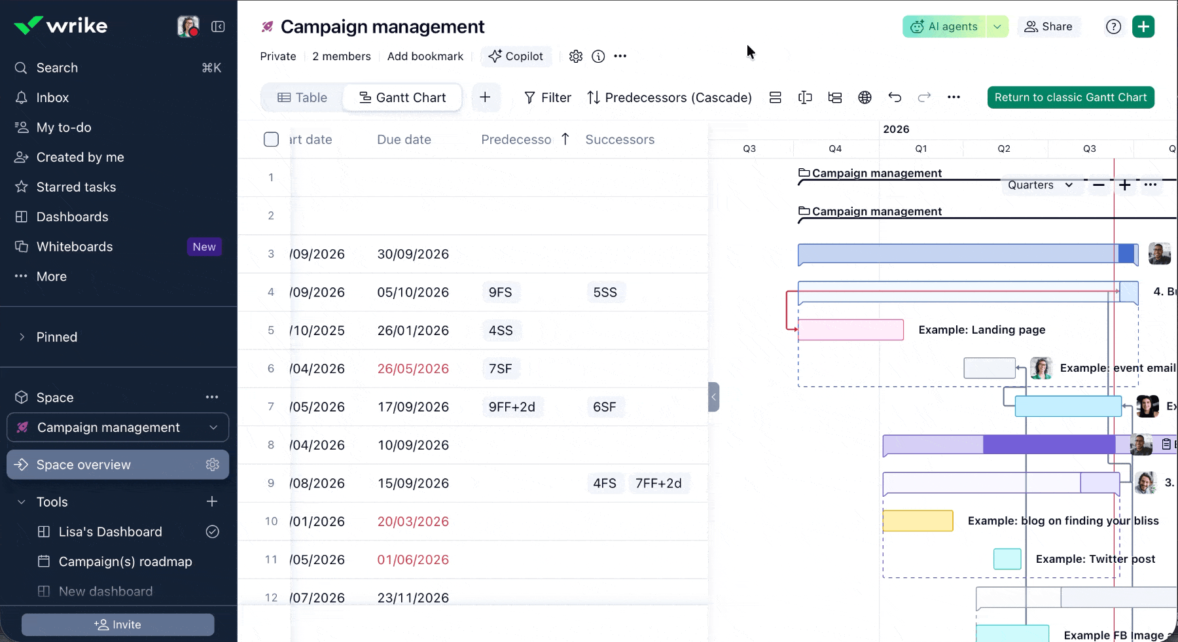Click the hierarchy expand toolbar icon
Viewport: 1178px width, 642px height.
(x=835, y=98)
